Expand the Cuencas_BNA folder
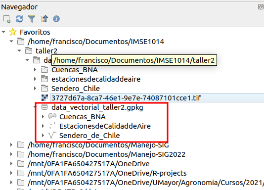264x190 pixels. [x=35, y=69]
